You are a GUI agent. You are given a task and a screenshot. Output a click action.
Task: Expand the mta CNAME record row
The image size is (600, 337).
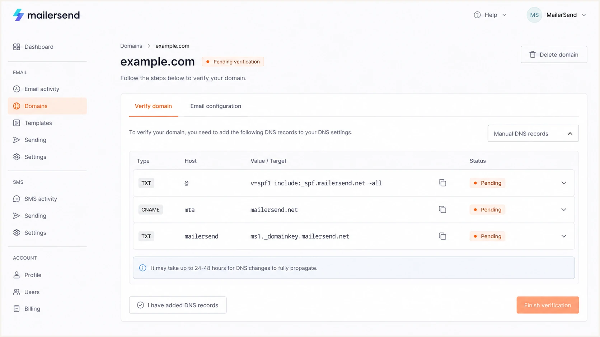point(564,210)
